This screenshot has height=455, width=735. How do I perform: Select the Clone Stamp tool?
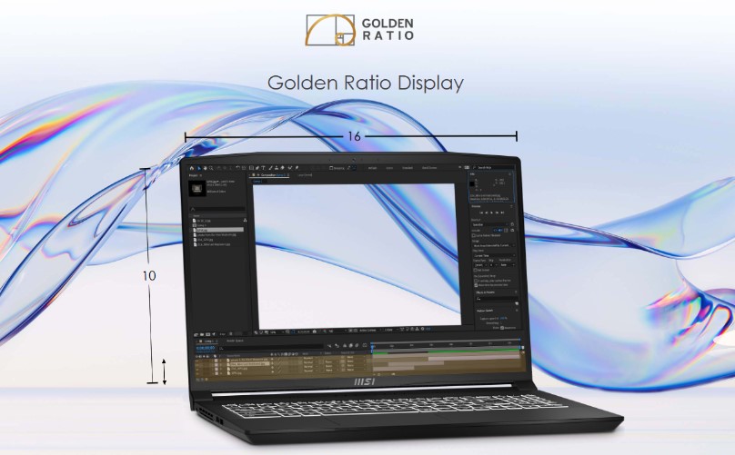pyautogui.click(x=277, y=168)
